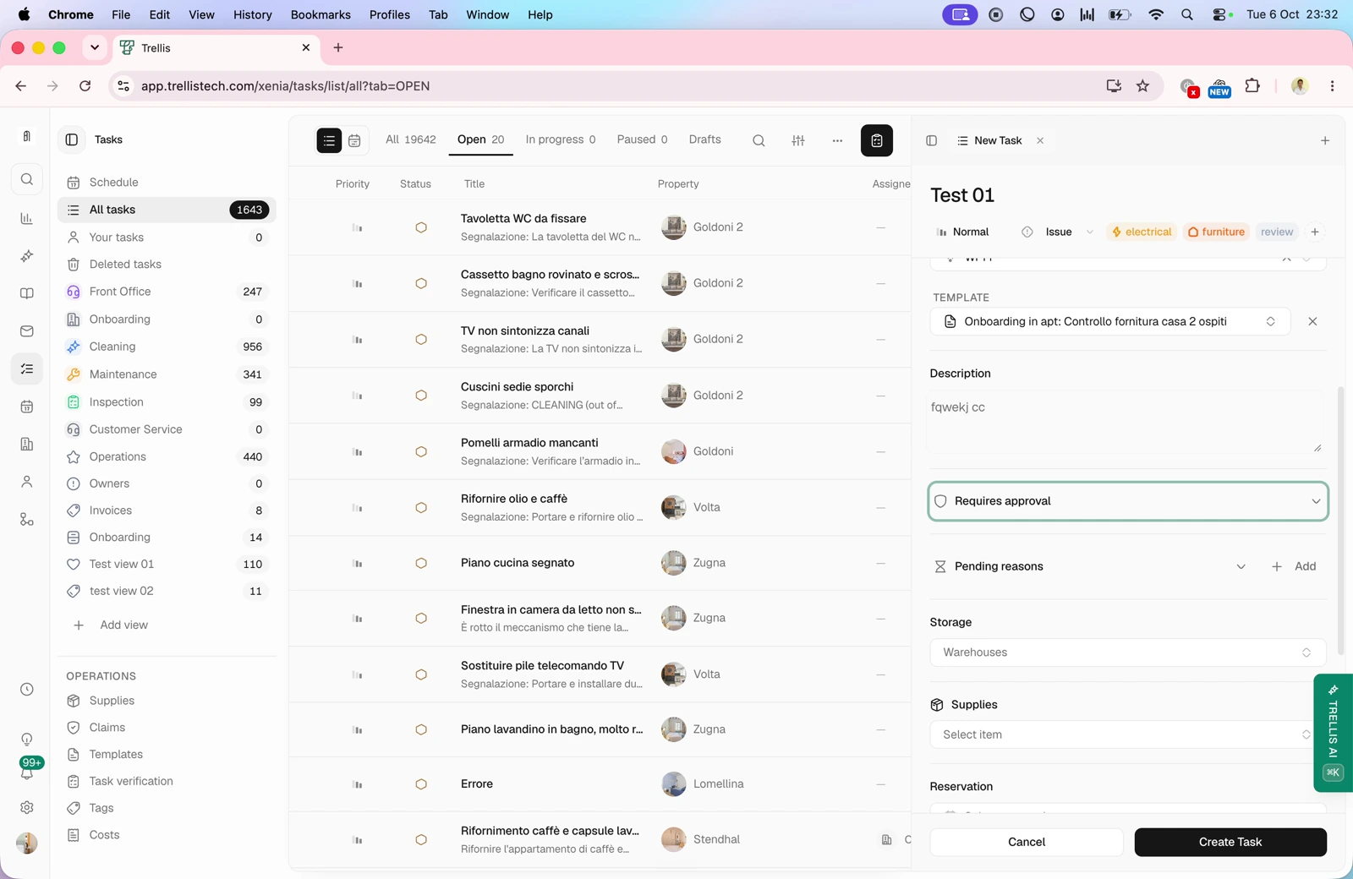Switch to list view icon
Viewport: 1353px width, 879px height.
[329, 140]
